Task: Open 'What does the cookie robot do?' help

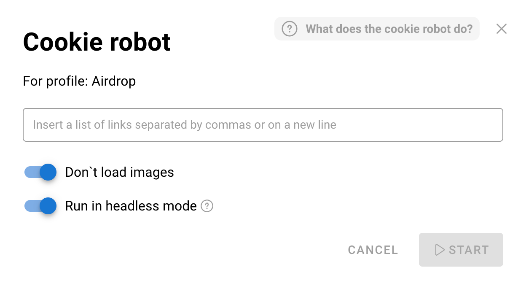Action: pos(389,29)
